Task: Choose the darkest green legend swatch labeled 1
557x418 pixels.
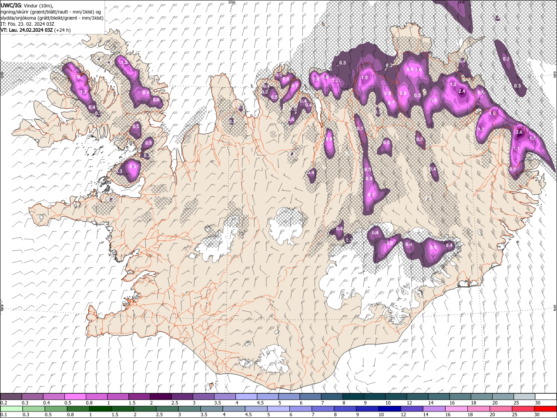Action: (100, 409)
